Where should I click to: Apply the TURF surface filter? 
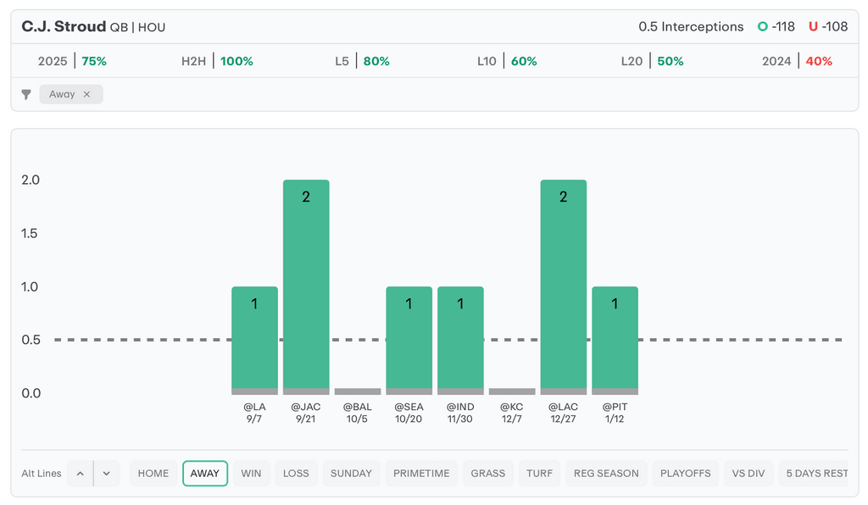(539, 474)
